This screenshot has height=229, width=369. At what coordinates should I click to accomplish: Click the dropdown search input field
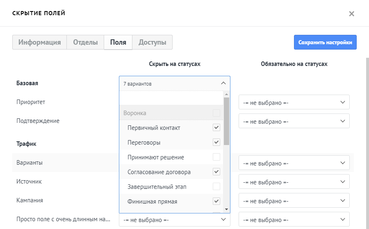tap(171, 98)
